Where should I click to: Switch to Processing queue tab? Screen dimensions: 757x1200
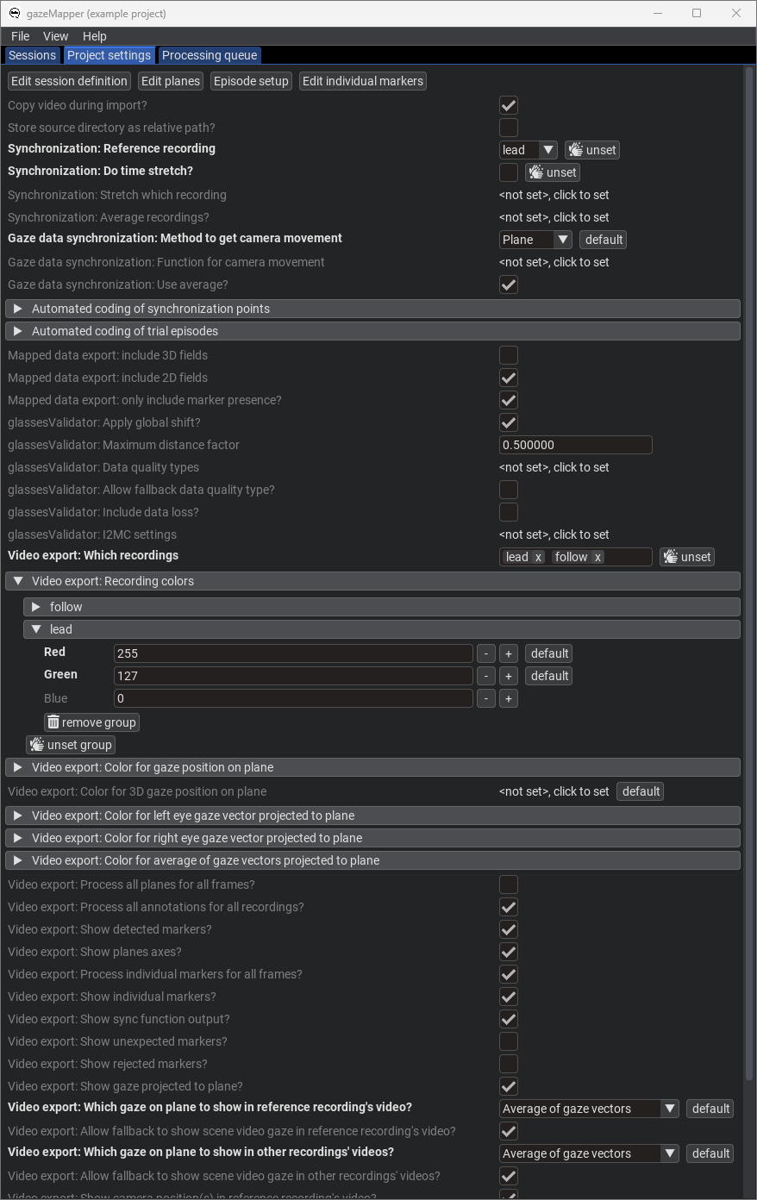(210, 55)
